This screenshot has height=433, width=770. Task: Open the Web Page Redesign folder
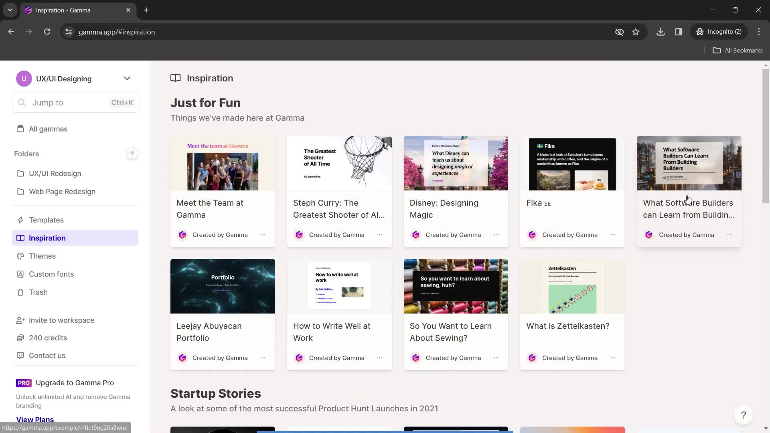pos(75,192)
